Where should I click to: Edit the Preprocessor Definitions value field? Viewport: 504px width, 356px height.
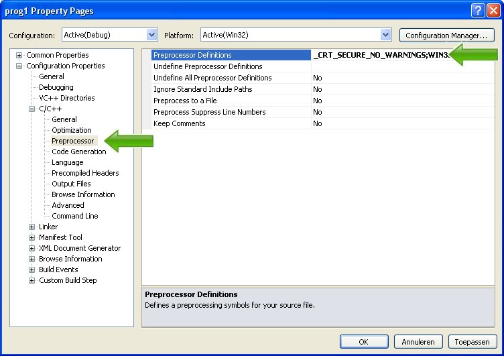click(382, 55)
